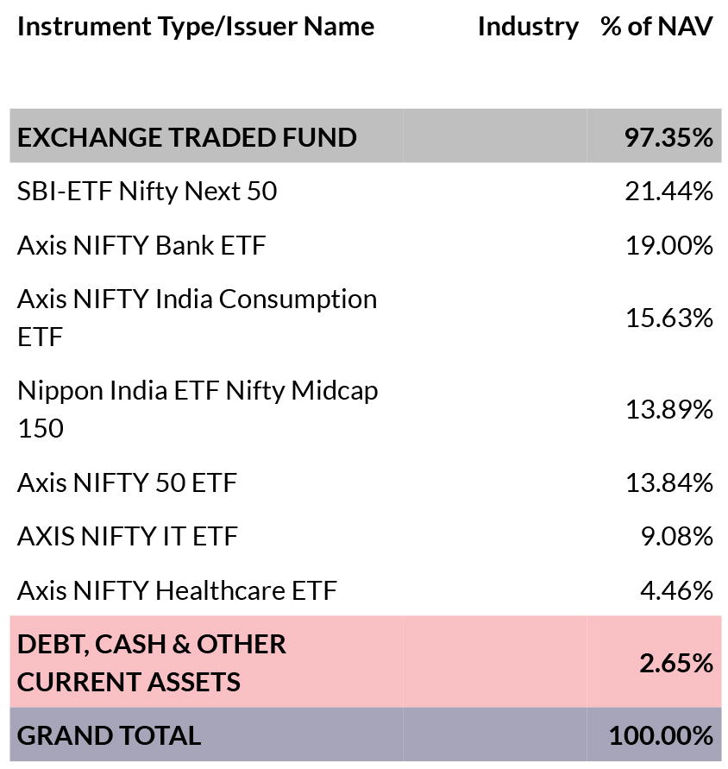Screen dimensions: 728x769
Task: Select the SBI-ETF Nifty Next 50 row
Action: pyautogui.click(x=365, y=190)
